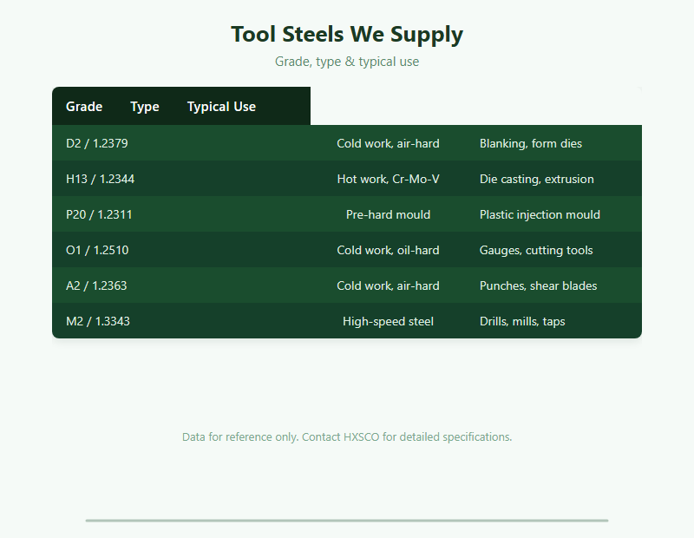Click the Grade column header
Image resolution: width=694 pixels, height=538 pixels.
click(x=84, y=106)
